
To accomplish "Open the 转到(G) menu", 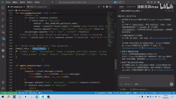I will click(37, 2).
